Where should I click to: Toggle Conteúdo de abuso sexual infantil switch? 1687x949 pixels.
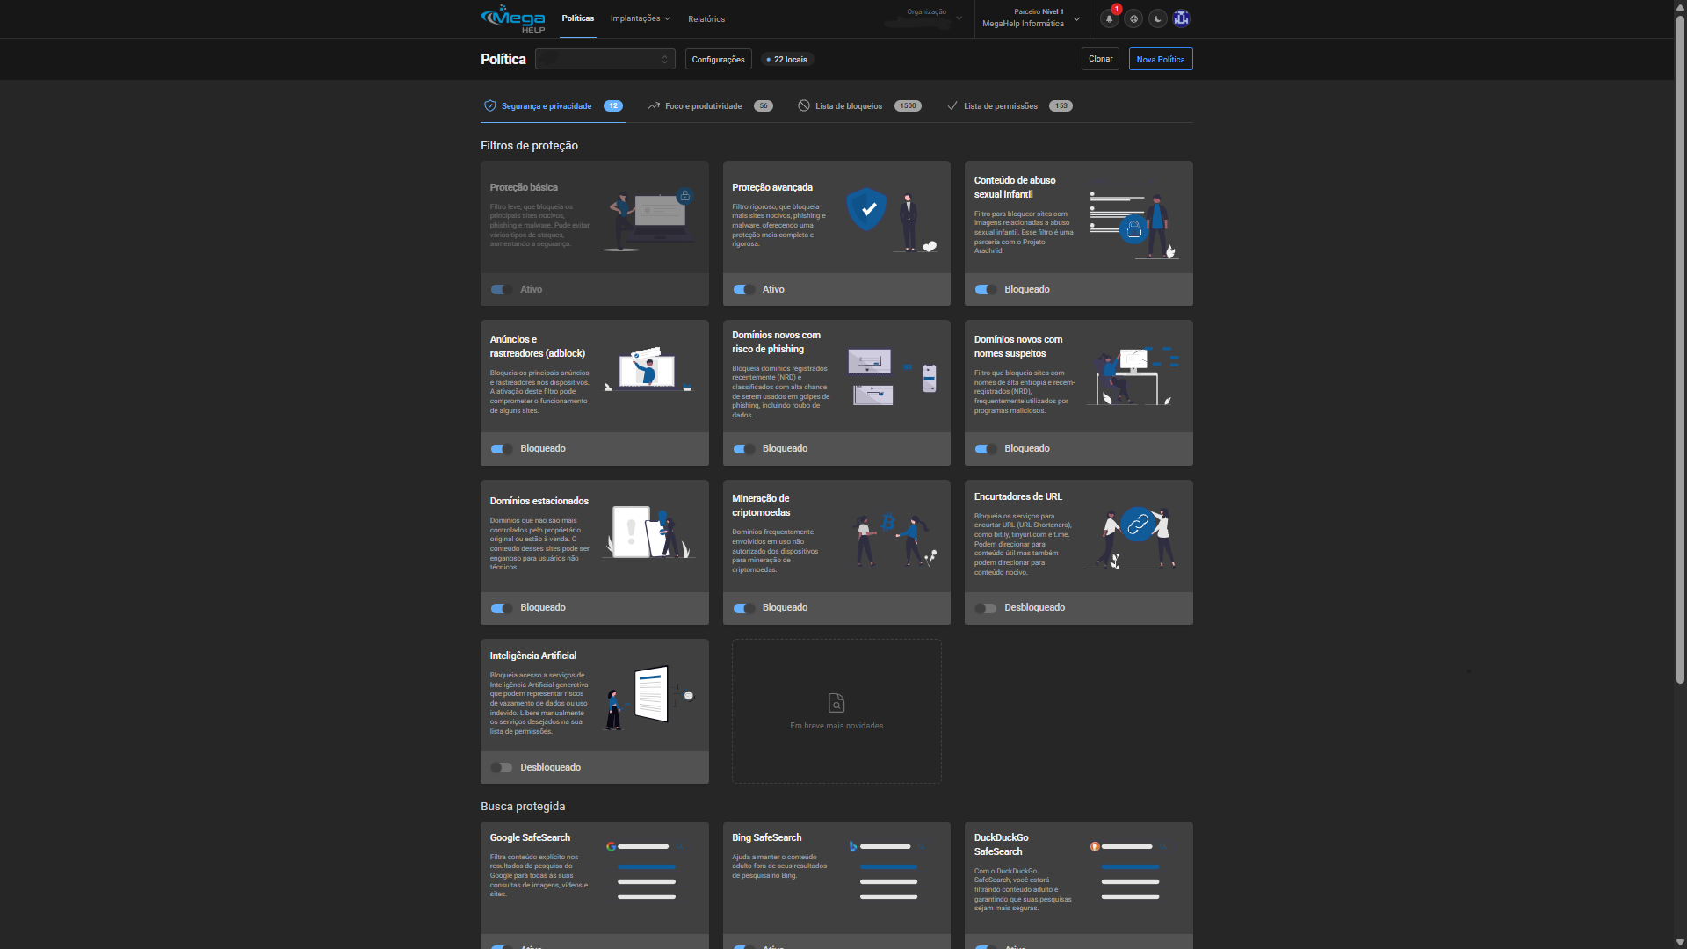pyautogui.click(x=985, y=290)
